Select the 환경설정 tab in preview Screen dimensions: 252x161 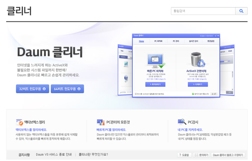coord(211,41)
